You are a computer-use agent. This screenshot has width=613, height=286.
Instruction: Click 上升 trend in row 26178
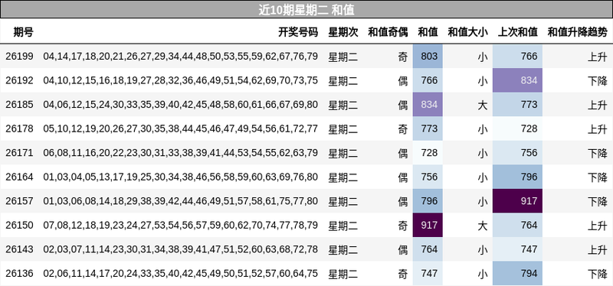tap(598, 129)
